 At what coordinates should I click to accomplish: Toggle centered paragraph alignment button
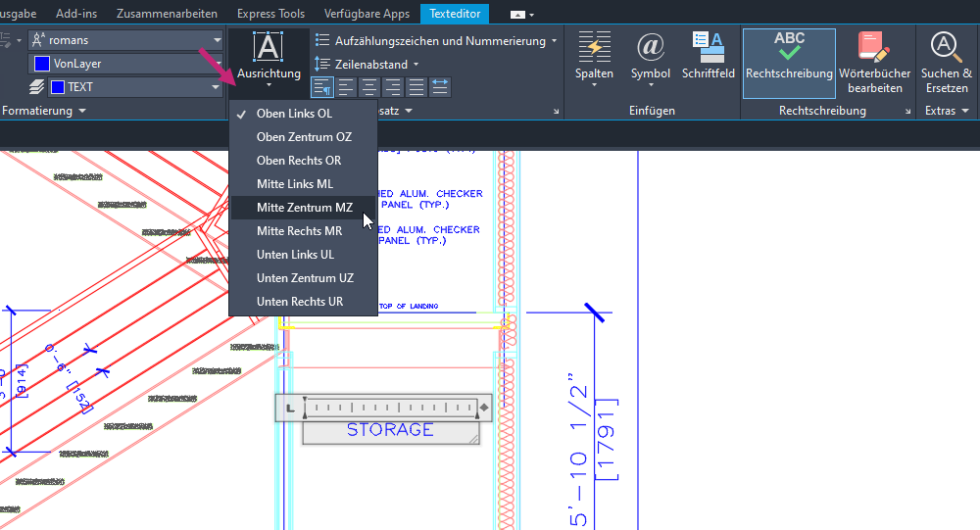click(369, 87)
